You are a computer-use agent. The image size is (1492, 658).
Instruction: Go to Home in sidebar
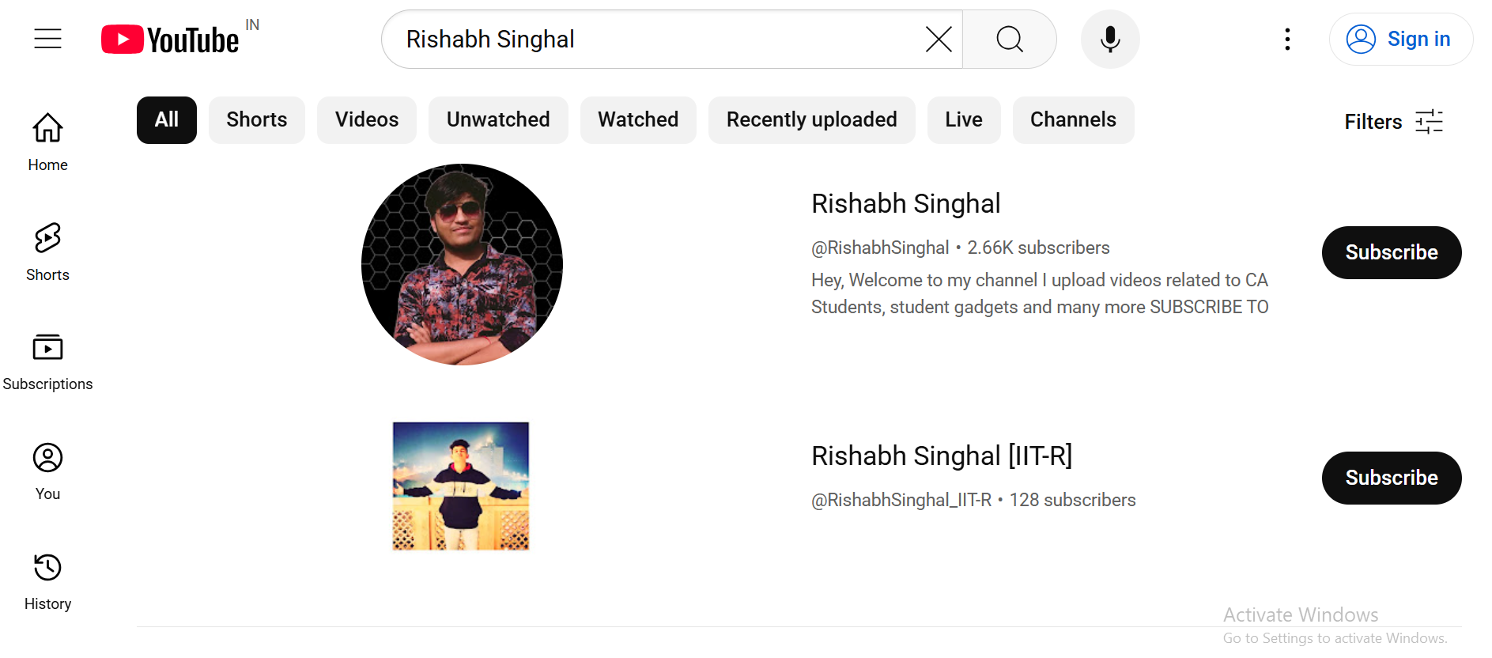point(47,142)
